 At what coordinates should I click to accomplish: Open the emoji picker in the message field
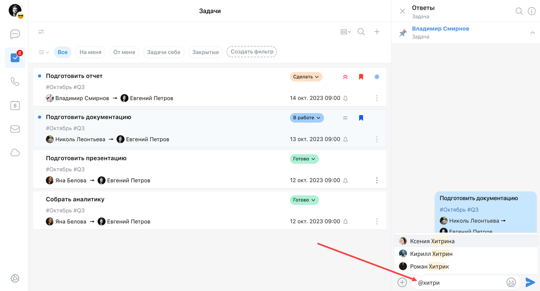click(x=511, y=282)
